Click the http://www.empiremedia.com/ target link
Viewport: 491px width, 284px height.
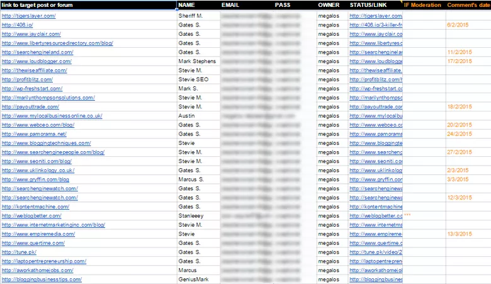tap(38, 234)
